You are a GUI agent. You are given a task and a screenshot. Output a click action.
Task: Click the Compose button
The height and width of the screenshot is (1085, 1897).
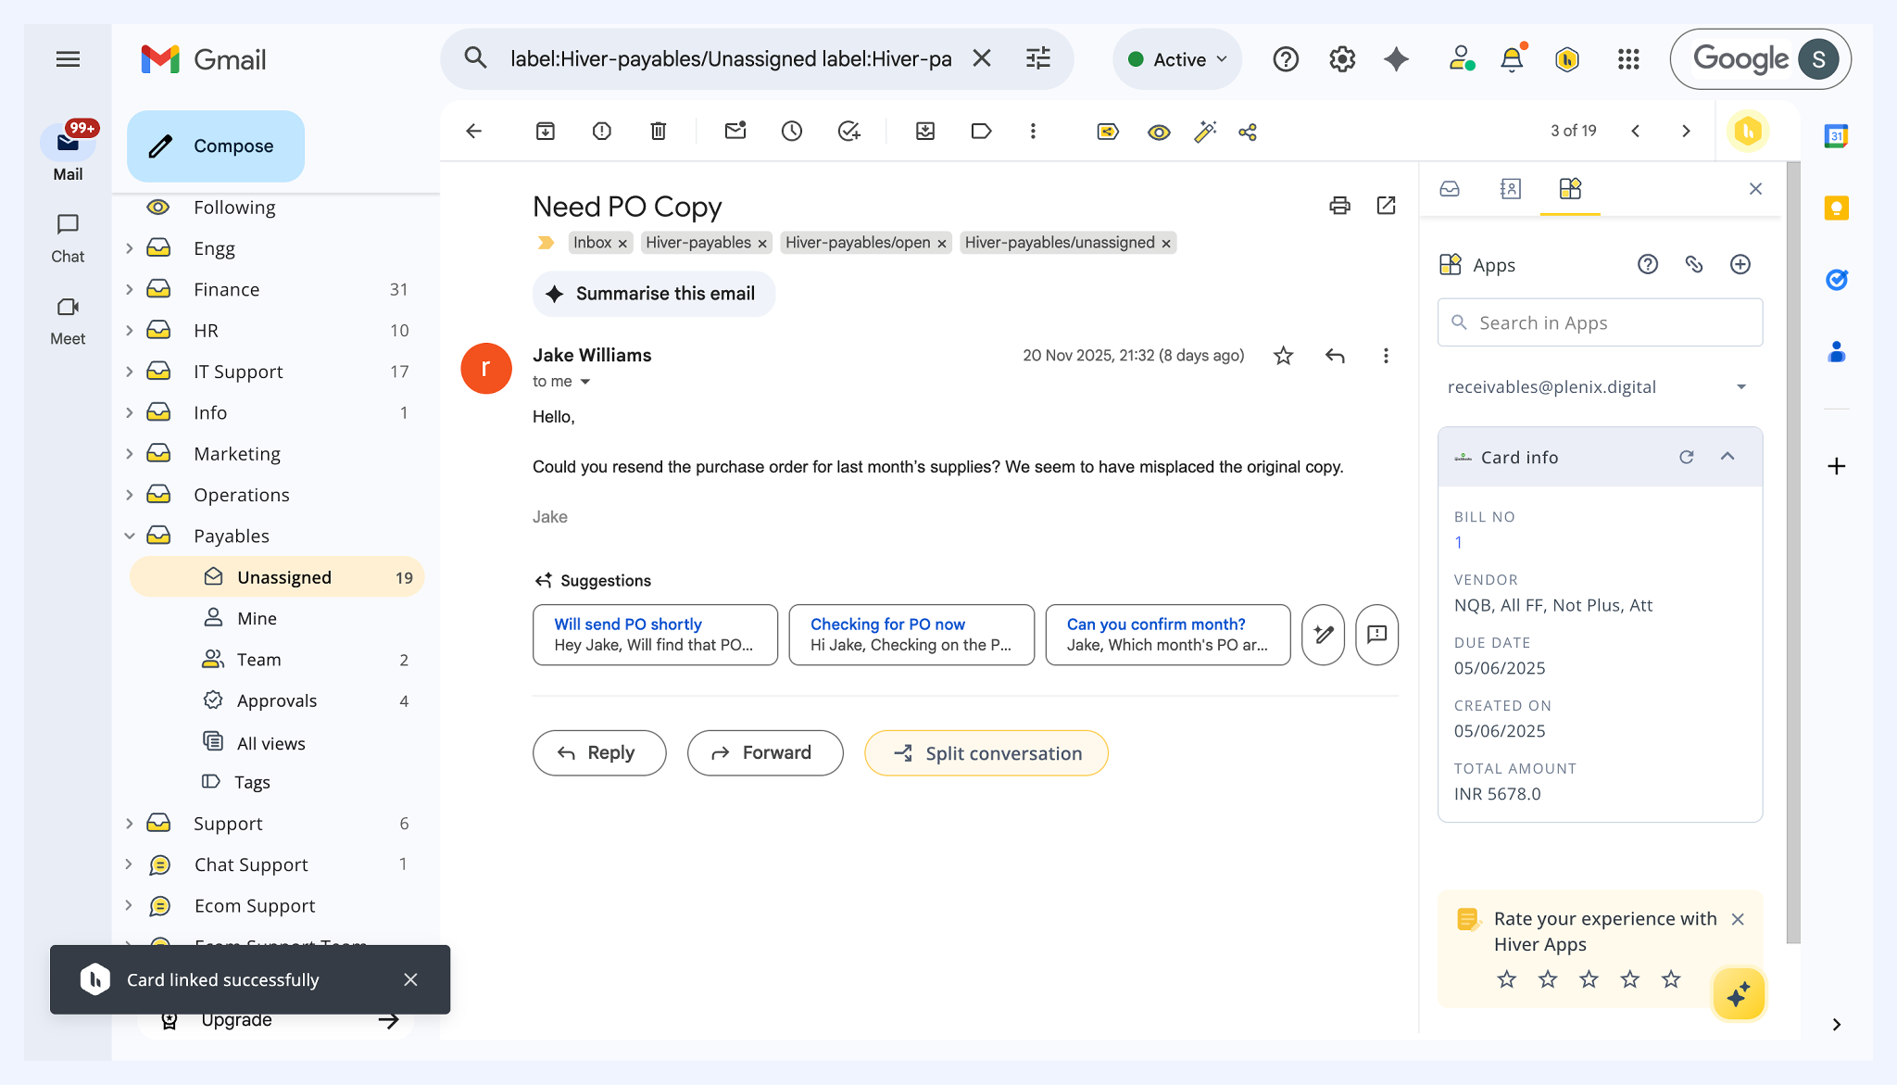click(x=216, y=146)
